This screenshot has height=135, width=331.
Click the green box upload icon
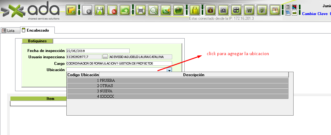point(179,10)
